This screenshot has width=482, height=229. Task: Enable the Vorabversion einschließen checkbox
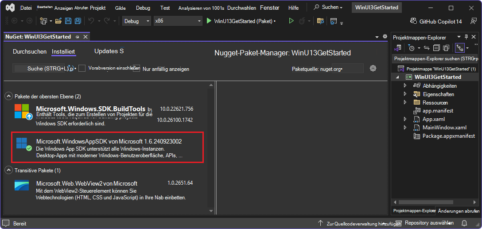[82, 68]
